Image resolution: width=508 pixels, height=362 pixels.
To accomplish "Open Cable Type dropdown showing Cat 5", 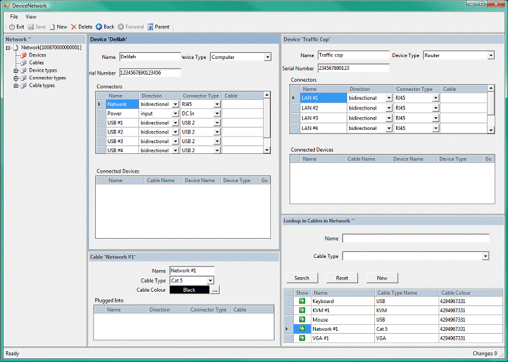I will 210,280.
